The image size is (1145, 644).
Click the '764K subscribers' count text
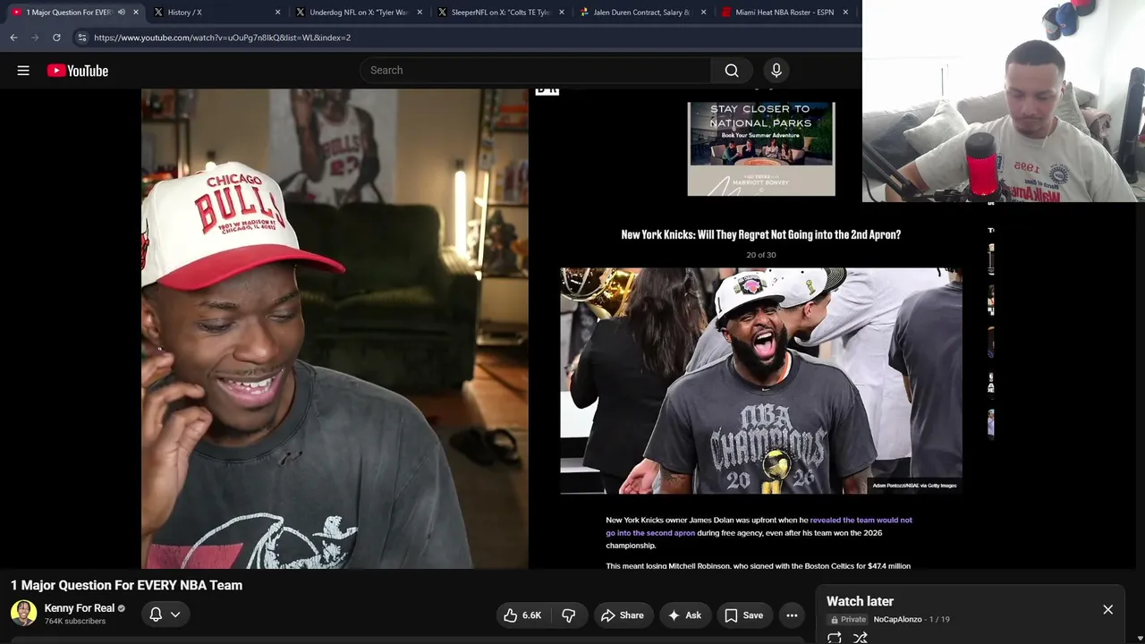click(x=75, y=622)
